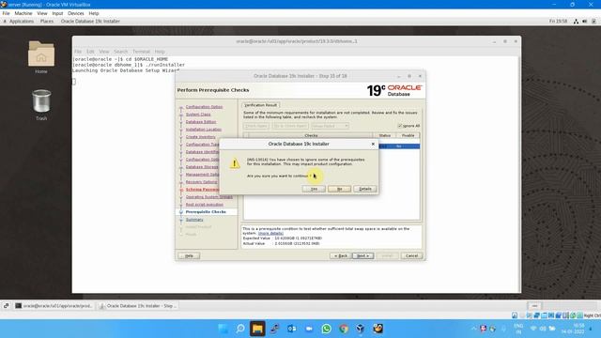Open VirtualBox View menu
Screen dimensions: 601x338
tap(41, 13)
